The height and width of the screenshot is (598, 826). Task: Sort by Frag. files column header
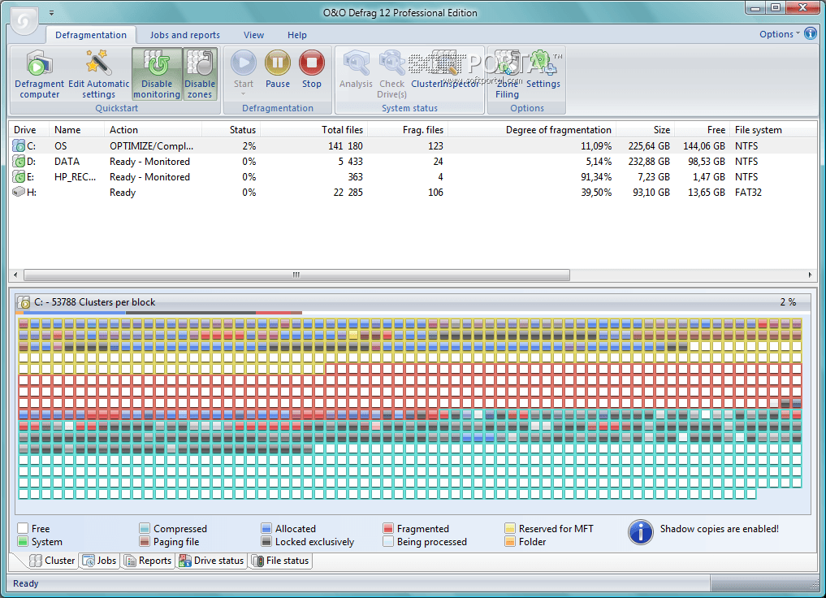point(408,130)
